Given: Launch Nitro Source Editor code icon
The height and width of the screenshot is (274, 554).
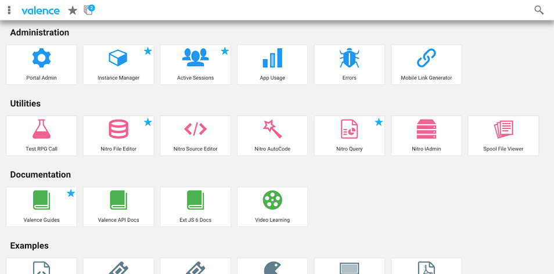Looking at the screenshot, I should point(195,129).
